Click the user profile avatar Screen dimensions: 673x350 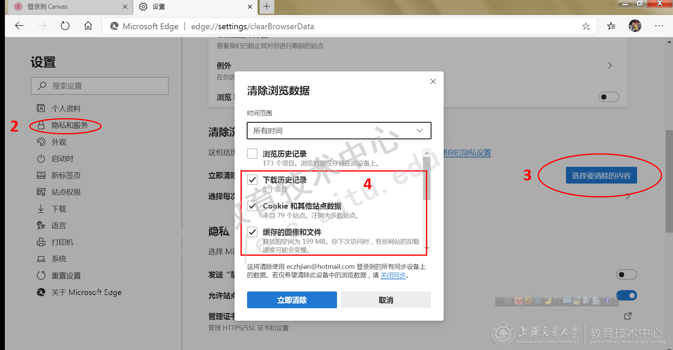[x=635, y=26]
